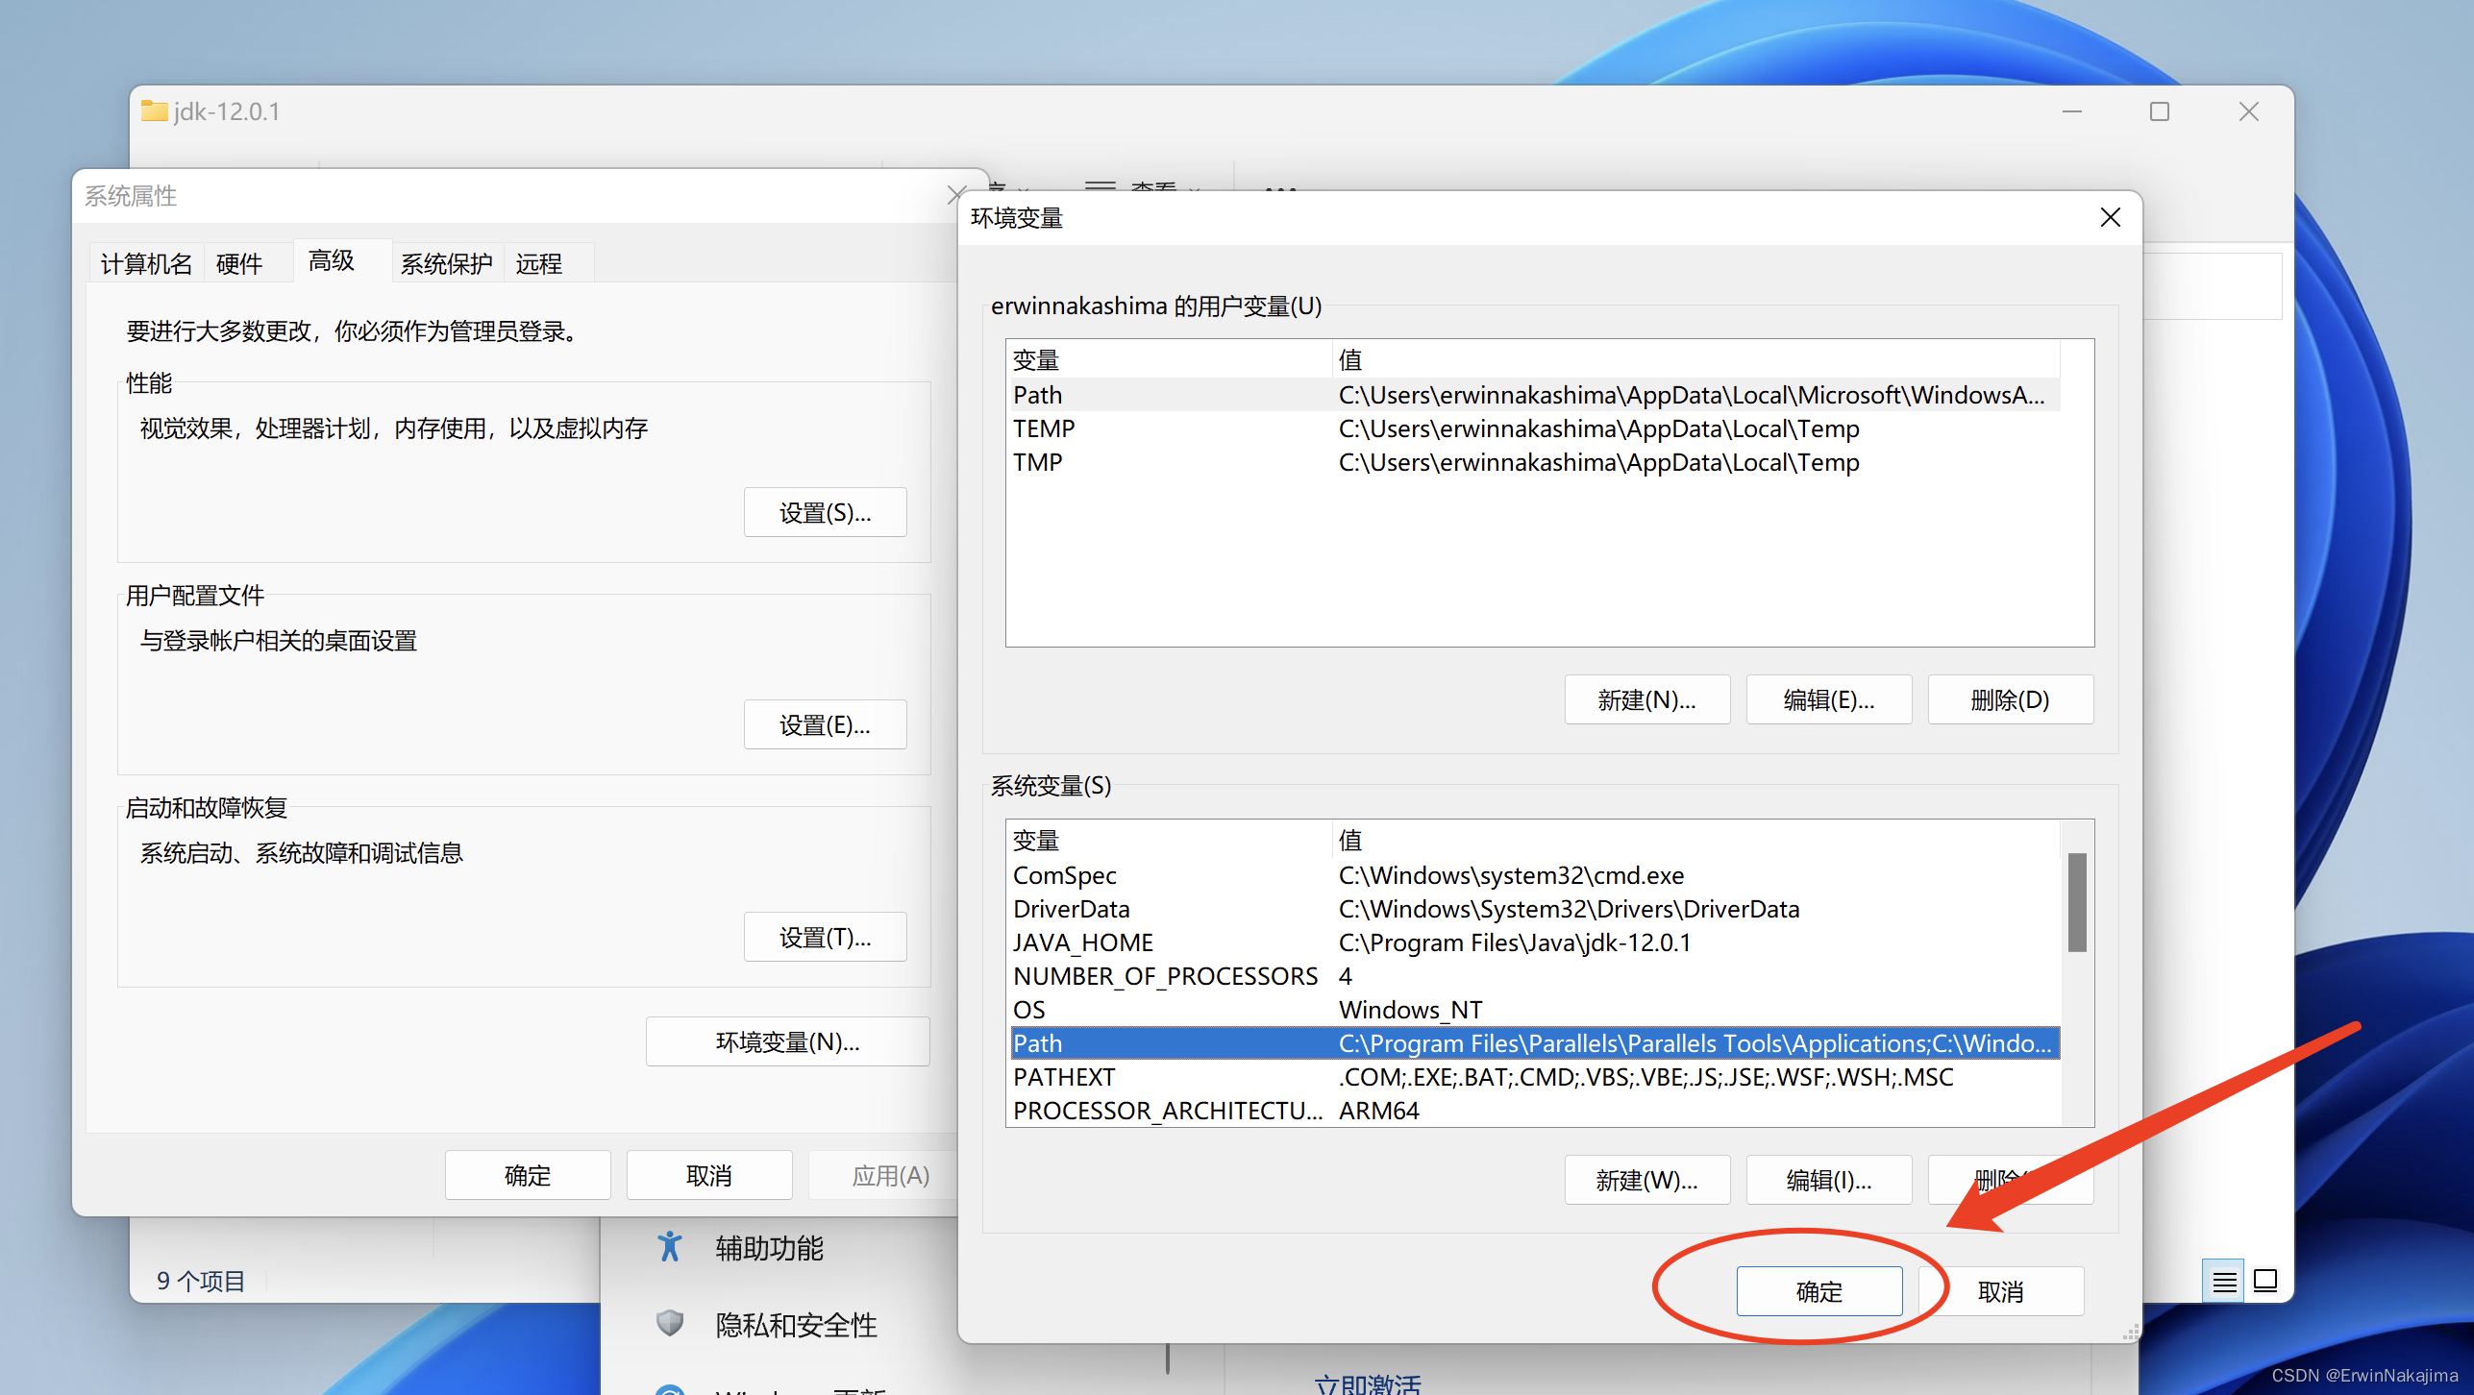Click the 隐私和安全性 shield icon
This screenshot has height=1395, width=2474.
(670, 1324)
